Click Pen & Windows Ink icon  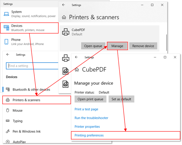(8, 131)
